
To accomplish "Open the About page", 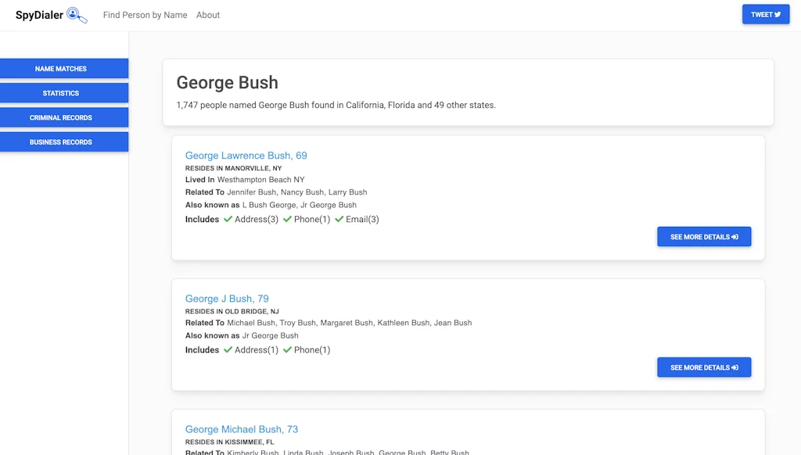I will click(x=208, y=15).
